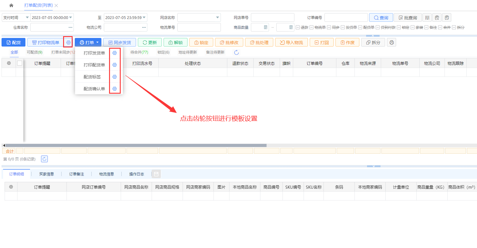Click the ellipsis in 仓库名称 field
477x248 pixels.
(x=71, y=27)
